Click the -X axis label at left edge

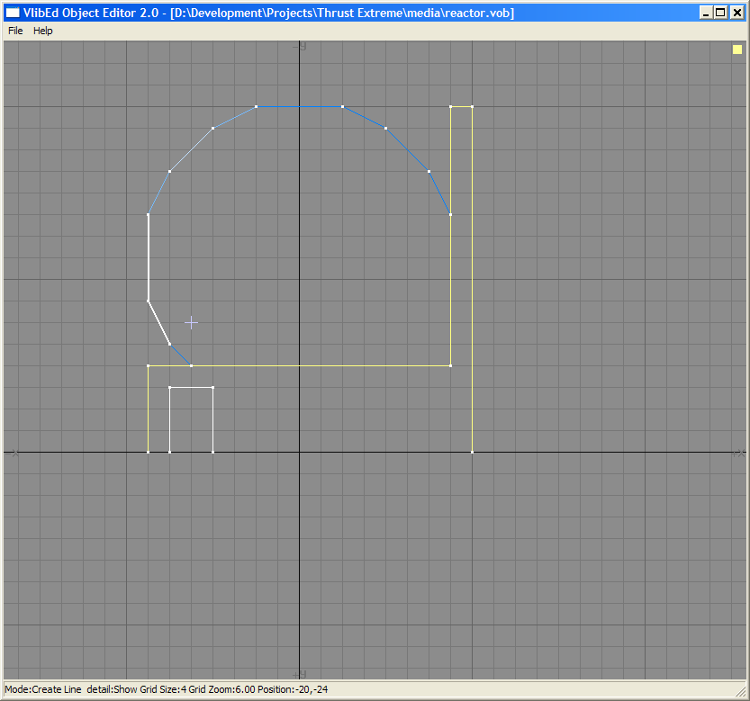click(13, 453)
